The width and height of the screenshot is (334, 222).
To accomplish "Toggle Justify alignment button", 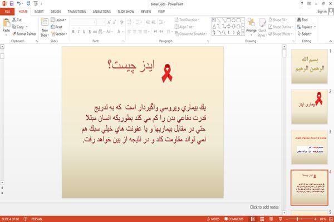I will (146, 32).
